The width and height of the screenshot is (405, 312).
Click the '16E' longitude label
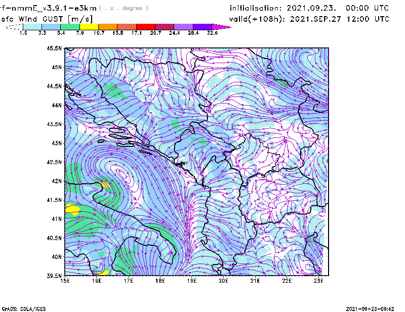[x=97, y=281]
